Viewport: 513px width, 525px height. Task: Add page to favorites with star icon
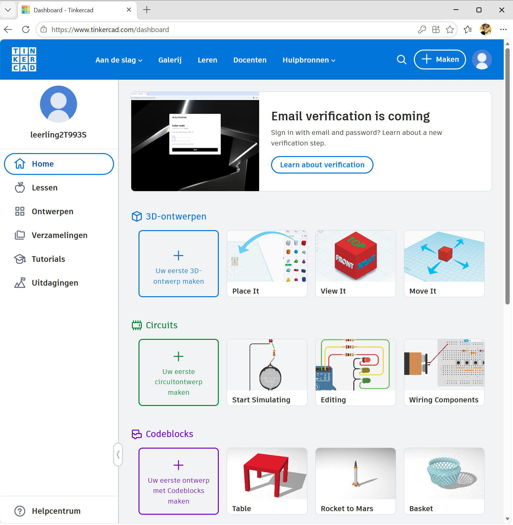click(450, 29)
